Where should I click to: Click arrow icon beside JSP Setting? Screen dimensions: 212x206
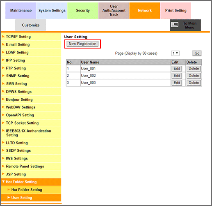point(3,174)
